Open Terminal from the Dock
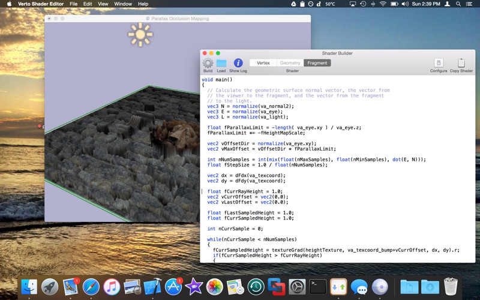Screen dimensions: 480x300 pyautogui.click(x=318, y=286)
